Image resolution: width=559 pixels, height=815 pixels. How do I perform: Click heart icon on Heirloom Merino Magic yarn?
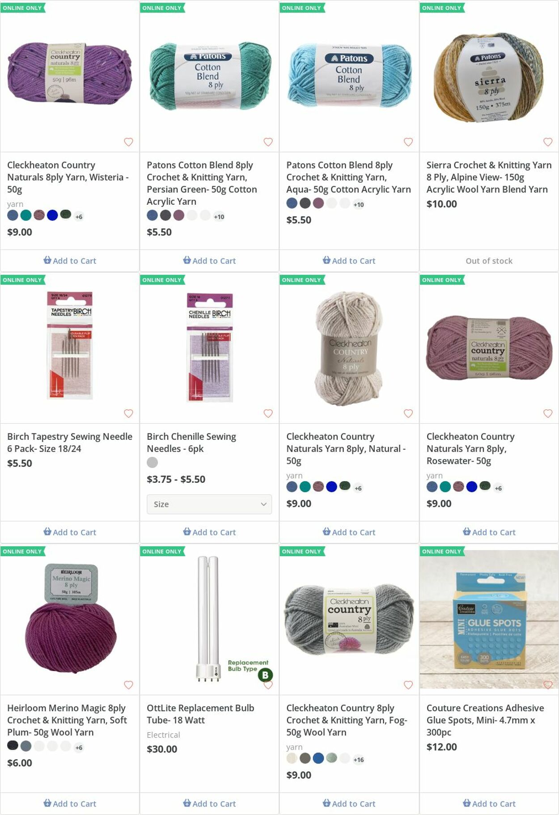tap(128, 684)
